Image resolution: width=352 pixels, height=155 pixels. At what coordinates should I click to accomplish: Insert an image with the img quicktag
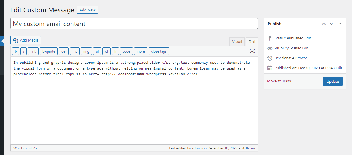point(86,51)
